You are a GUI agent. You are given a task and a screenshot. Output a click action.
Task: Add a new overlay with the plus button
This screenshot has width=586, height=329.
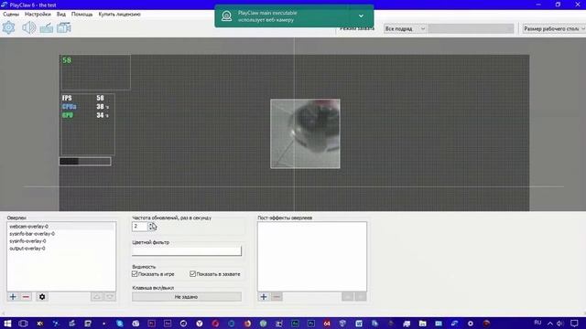point(13,297)
